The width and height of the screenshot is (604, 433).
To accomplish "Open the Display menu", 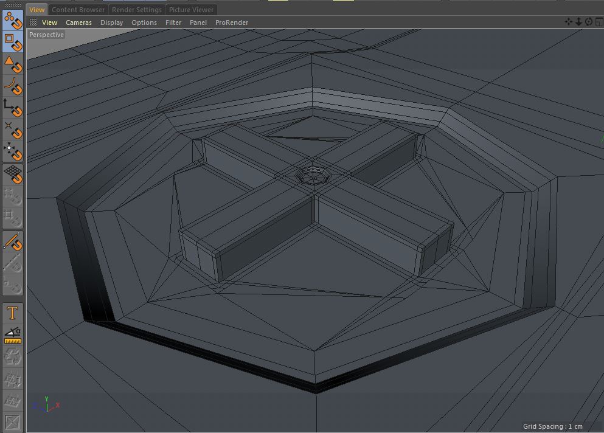I will 112,23.
